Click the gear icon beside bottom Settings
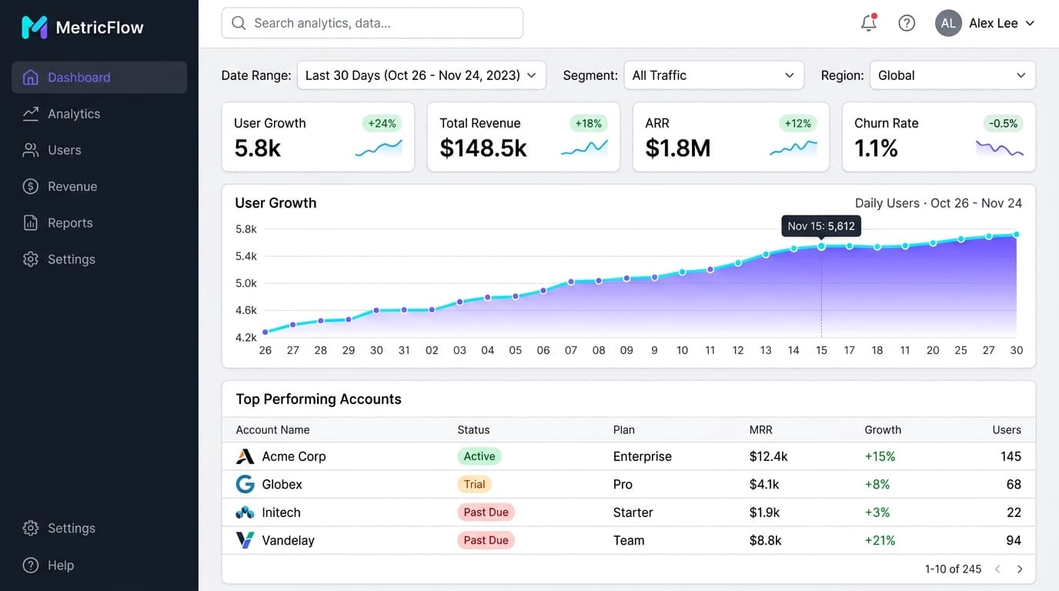 (31, 529)
